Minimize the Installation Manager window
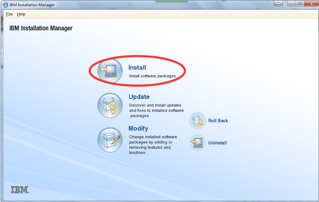This screenshot has width=319, height=202. click(291, 4)
